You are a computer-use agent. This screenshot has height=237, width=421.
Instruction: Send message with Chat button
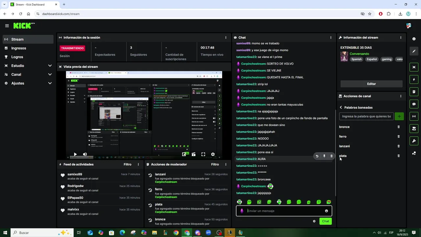[325, 221]
